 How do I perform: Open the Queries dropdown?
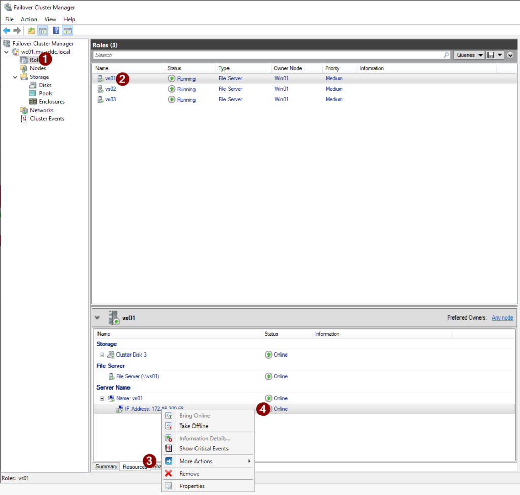pyautogui.click(x=469, y=55)
